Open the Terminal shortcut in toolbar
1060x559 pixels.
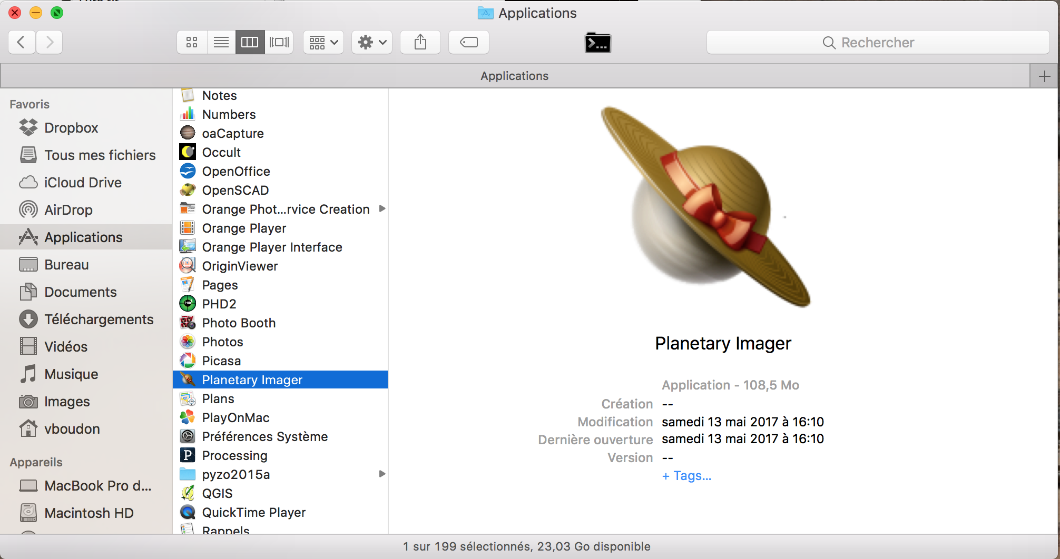pos(597,43)
